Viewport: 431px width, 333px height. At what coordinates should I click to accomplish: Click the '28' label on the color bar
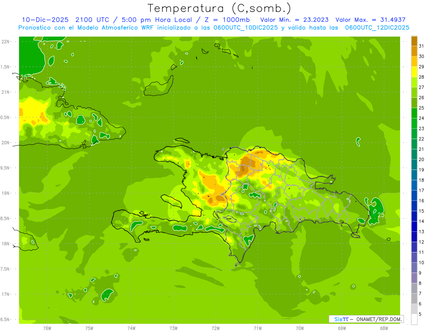[421, 77]
